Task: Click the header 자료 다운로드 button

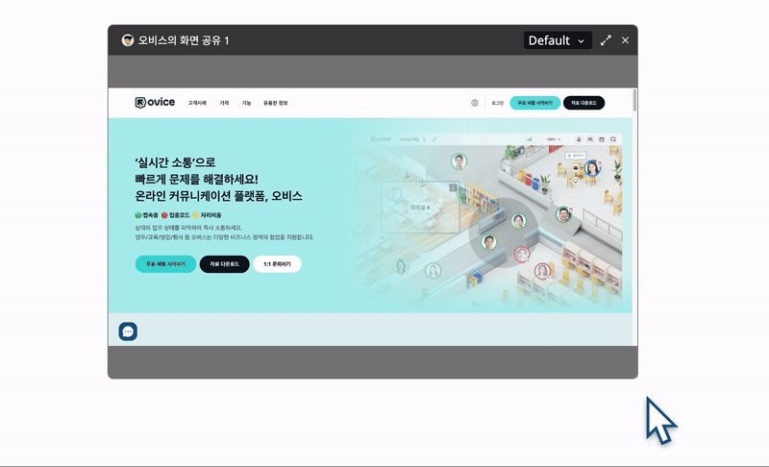Action: coord(583,103)
